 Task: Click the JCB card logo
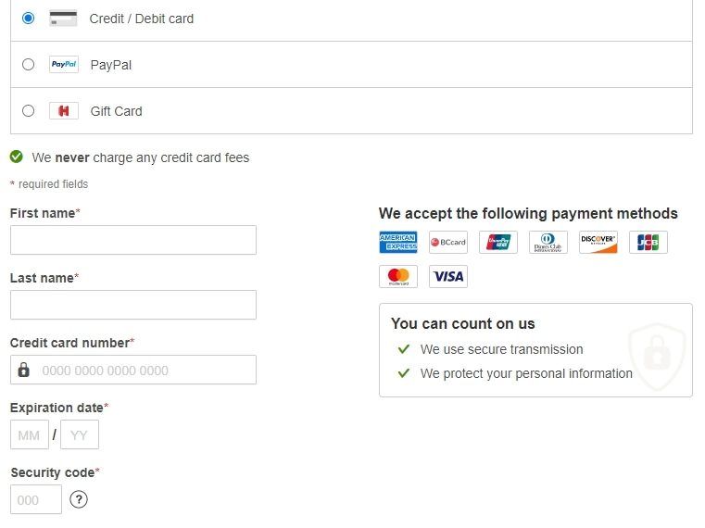[648, 243]
